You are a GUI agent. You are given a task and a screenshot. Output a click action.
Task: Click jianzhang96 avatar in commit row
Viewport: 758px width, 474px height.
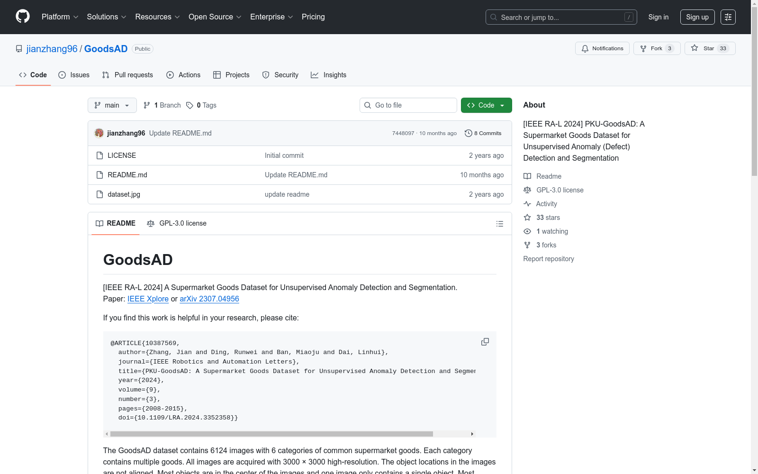click(x=99, y=133)
